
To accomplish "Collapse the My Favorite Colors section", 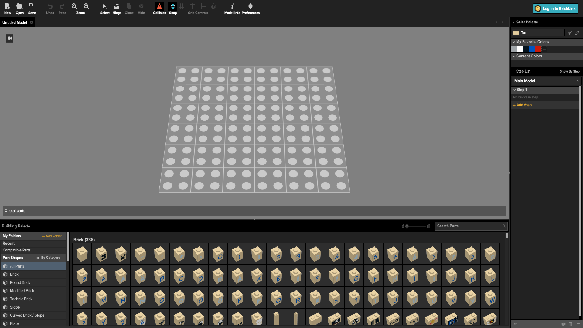I will (x=514, y=42).
